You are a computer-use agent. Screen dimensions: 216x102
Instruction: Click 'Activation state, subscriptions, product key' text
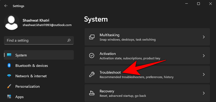(x=130, y=59)
